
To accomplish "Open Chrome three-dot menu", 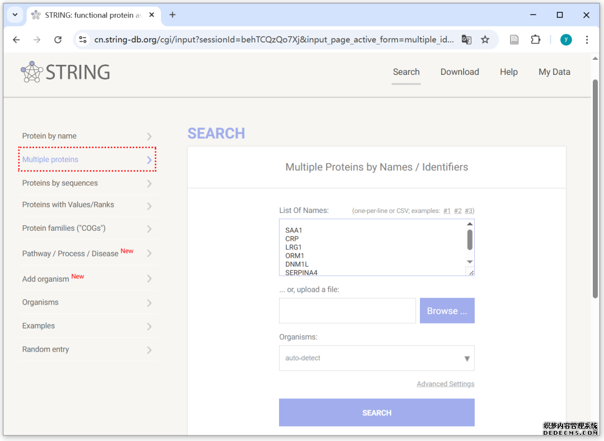I will click(x=587, y=40).
